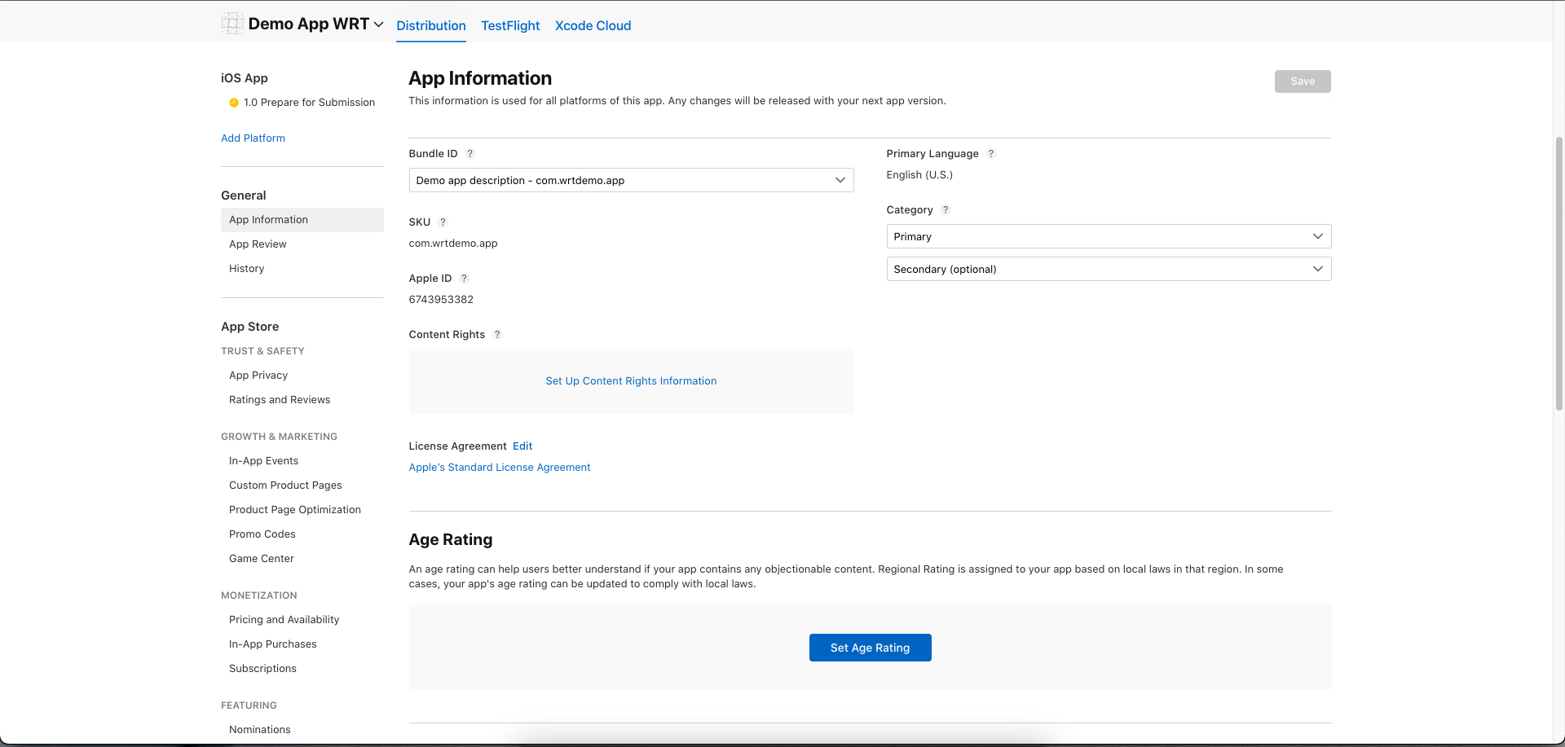
Task: Open help icon next to Bundle ID
Action: [470, 154]
